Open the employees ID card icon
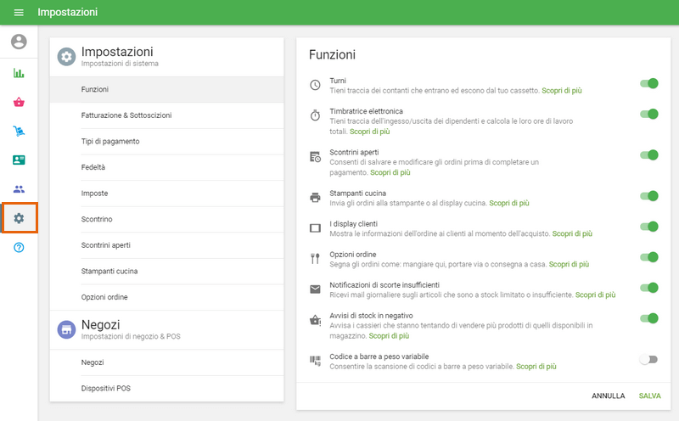The width and height of the screenshot is (679, 421). pos(19,160)
